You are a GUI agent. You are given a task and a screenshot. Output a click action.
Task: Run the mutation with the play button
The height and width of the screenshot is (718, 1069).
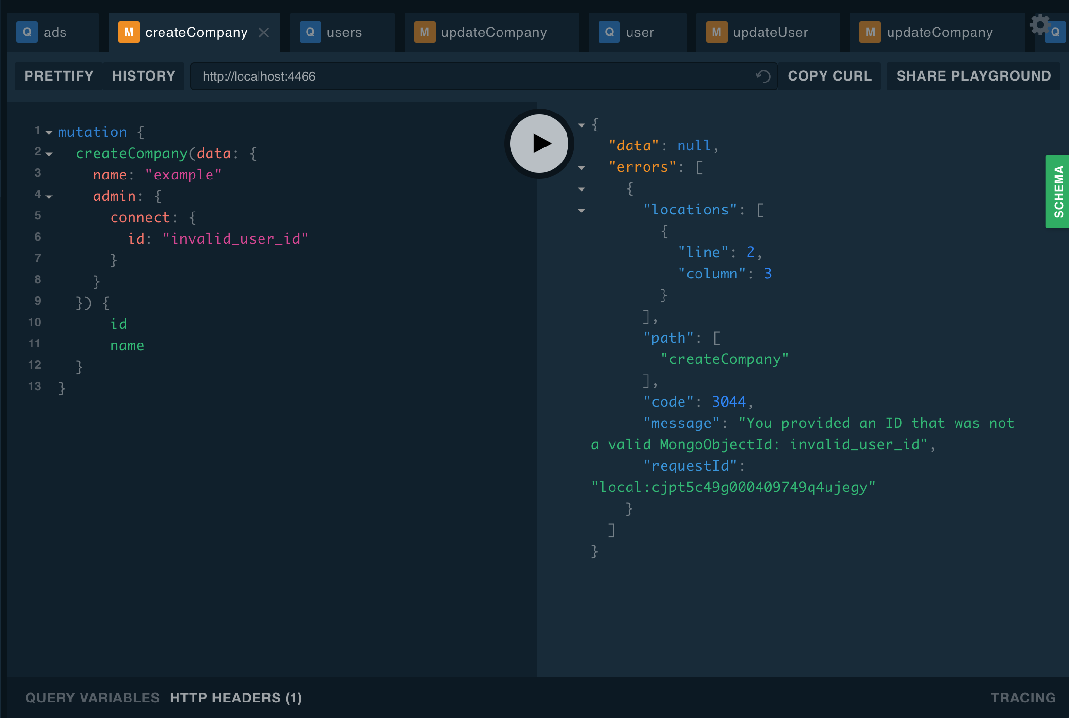click(539, 144)
